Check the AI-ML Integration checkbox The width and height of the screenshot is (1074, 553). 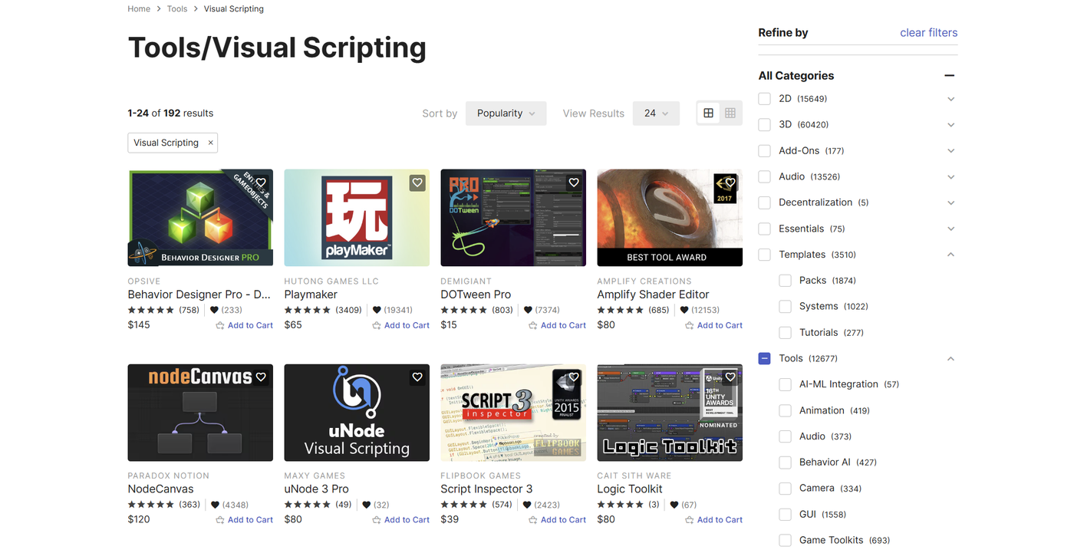pyautogui.click(x=785, y=384)
